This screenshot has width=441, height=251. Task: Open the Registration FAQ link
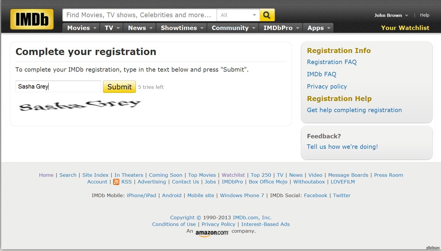coord(332,62)
